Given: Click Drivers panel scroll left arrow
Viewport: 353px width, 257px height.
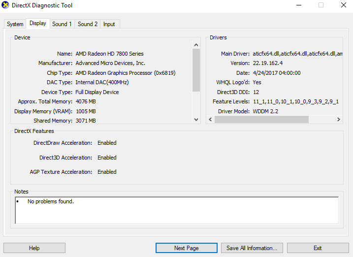Looking at the screenshot, I should (x=210, y=120).
